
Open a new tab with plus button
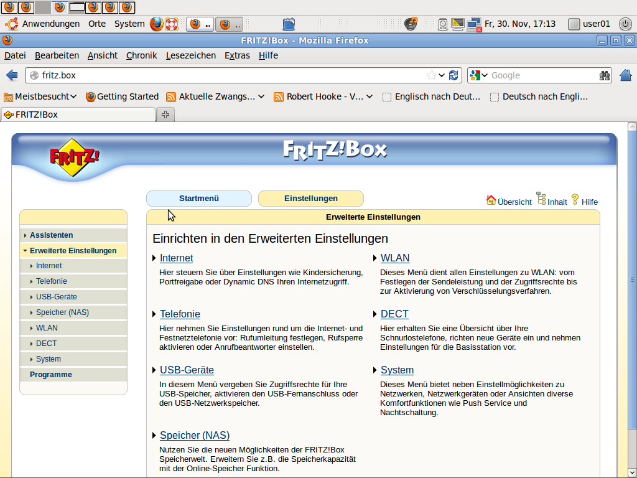165,115
